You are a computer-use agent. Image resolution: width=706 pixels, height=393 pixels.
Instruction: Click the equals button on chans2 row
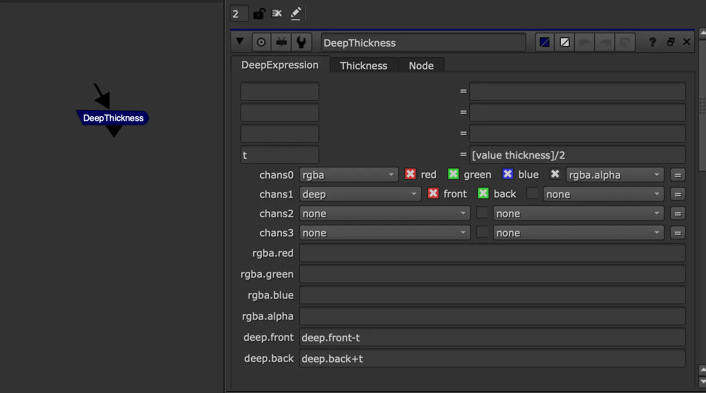678,214
